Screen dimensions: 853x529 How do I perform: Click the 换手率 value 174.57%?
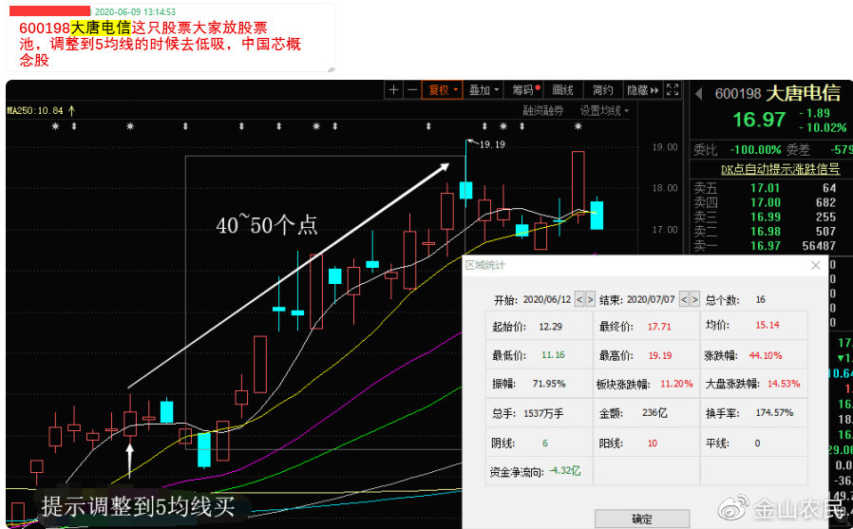pos(774,412)
